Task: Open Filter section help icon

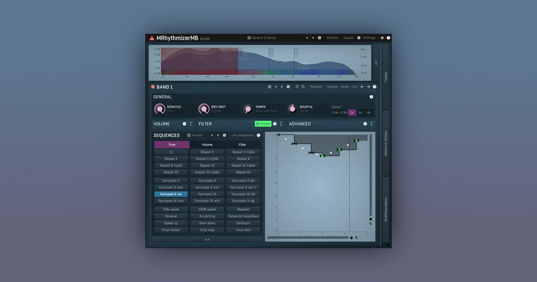Action: tap(275, 124)
